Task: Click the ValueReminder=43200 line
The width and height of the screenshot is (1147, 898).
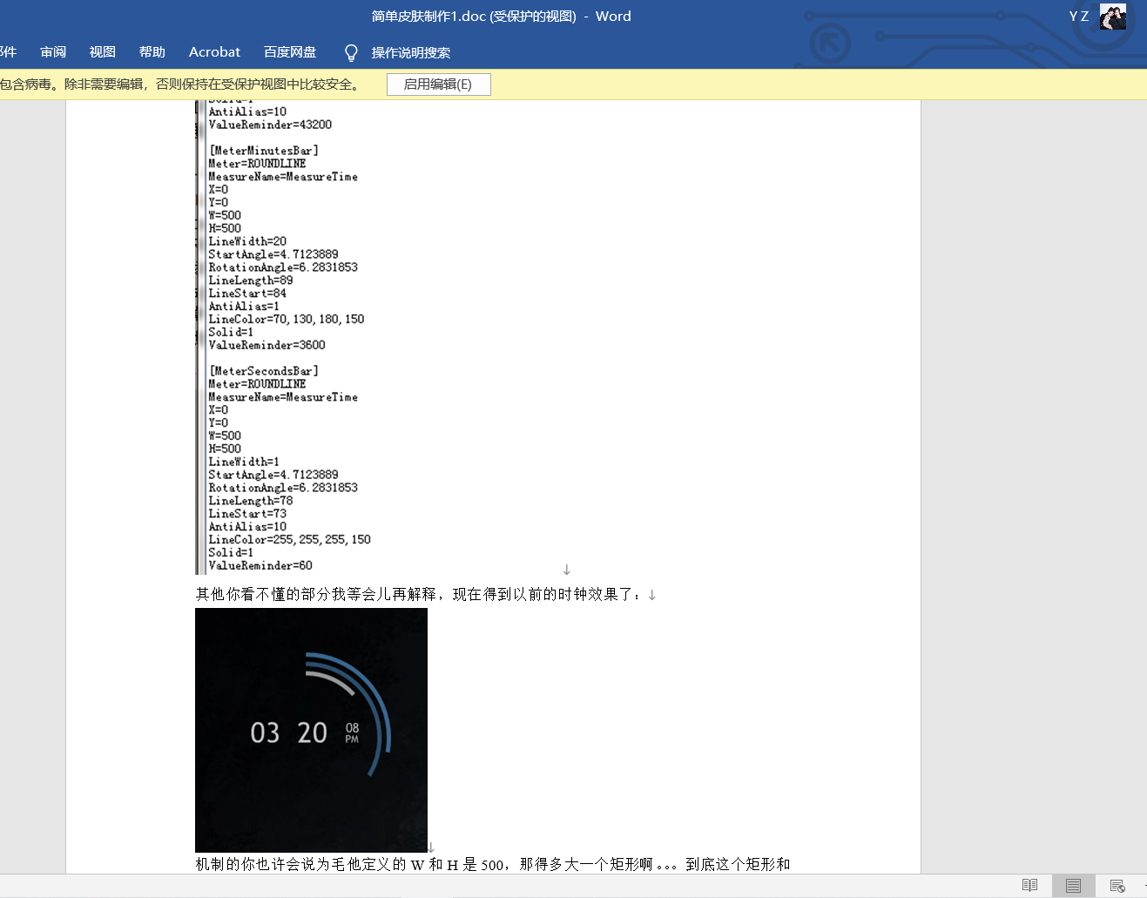Action: tap(270, 125)
